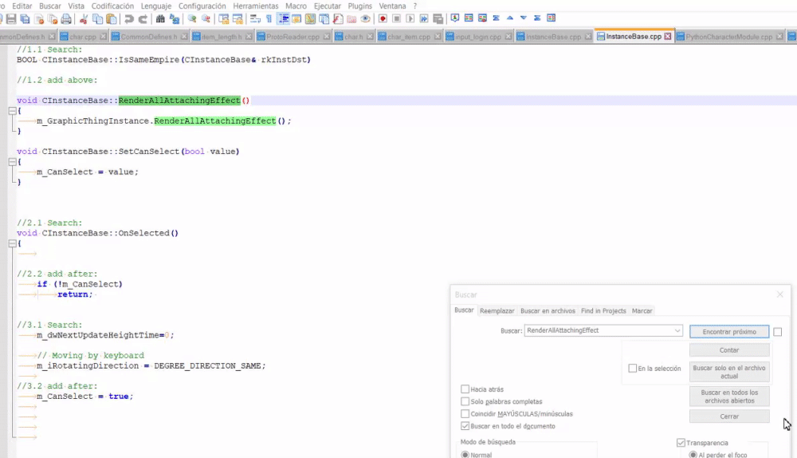Switch to the Reemplazar dialog tab
Image resolution: width=797 pixels, height=458 pixels.
tap(497, 311)
